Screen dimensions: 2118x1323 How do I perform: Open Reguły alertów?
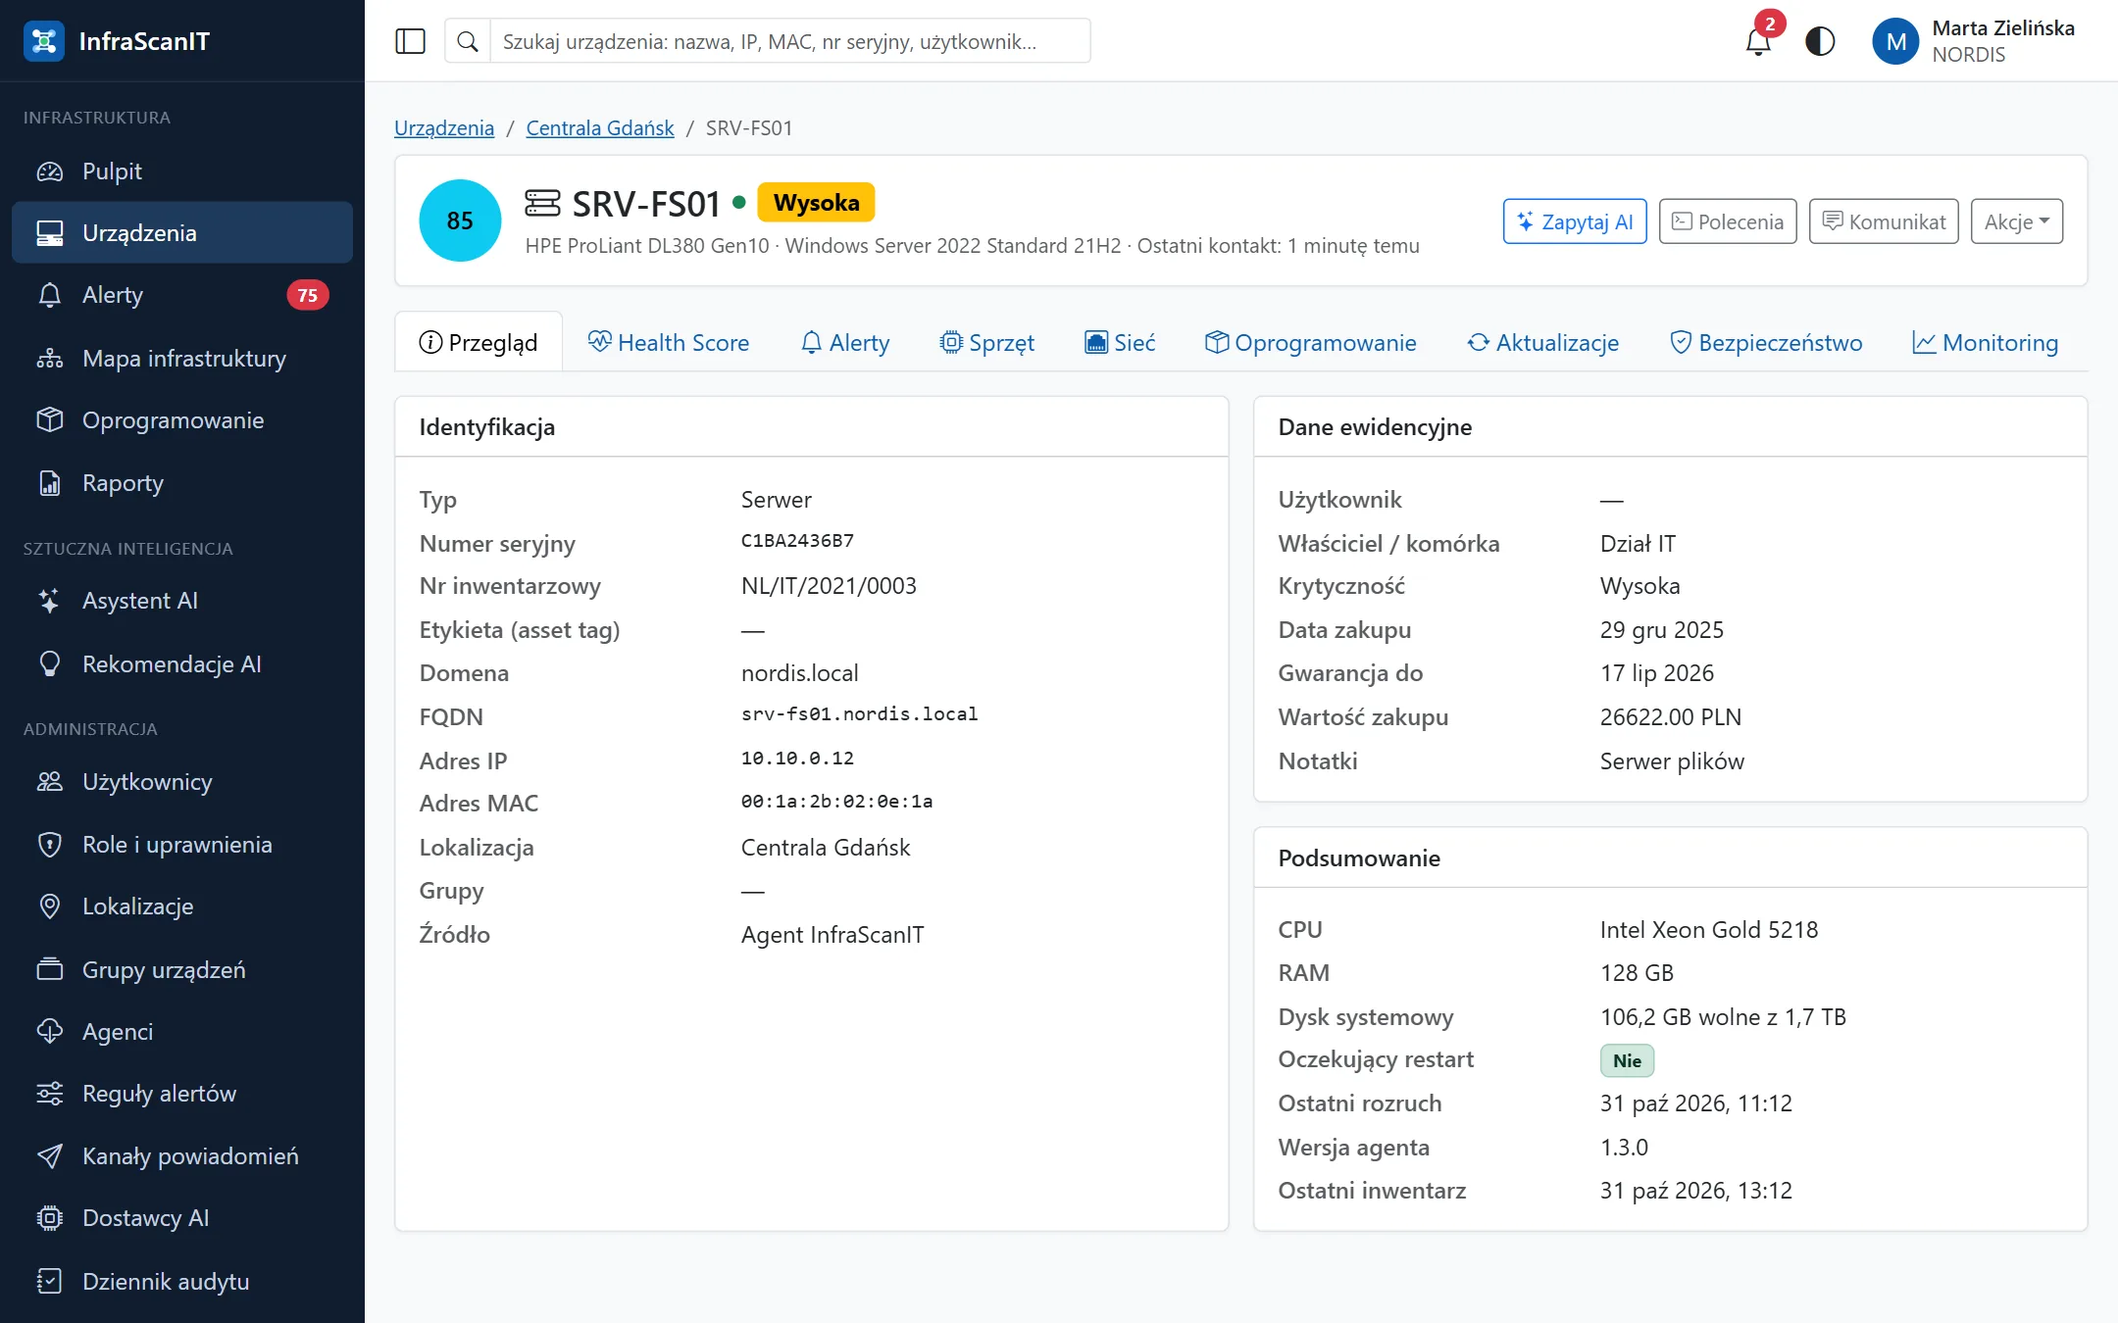[182, 1094]
